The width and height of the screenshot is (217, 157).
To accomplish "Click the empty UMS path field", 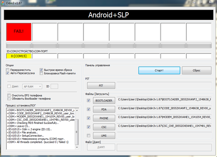I will tap(164, 136).
